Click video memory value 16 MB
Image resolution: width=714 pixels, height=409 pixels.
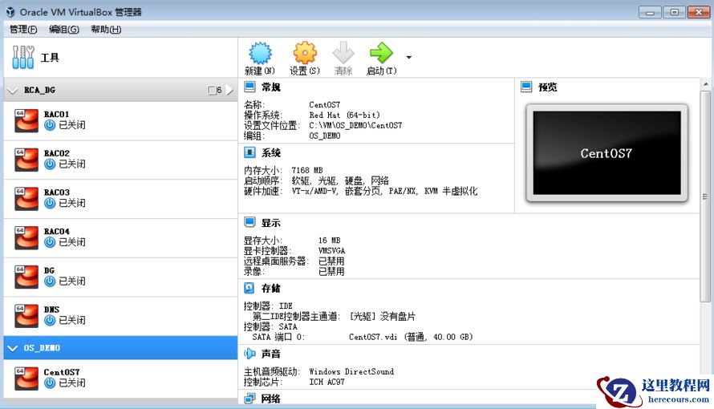click(x=329, y=241)
